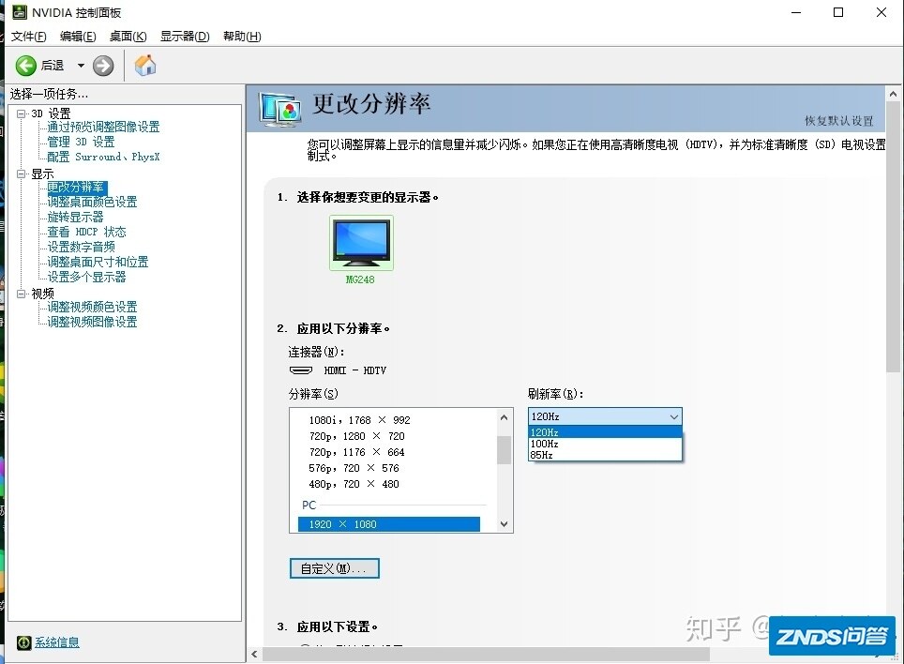The width and height of the screenshot is (904, 664).
Task: Select resolution 480p, 720 × 480
Action: pos(354,484)
